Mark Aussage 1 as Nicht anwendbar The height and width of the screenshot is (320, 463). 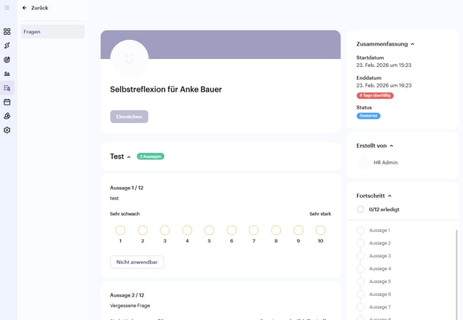click(137, 262)
